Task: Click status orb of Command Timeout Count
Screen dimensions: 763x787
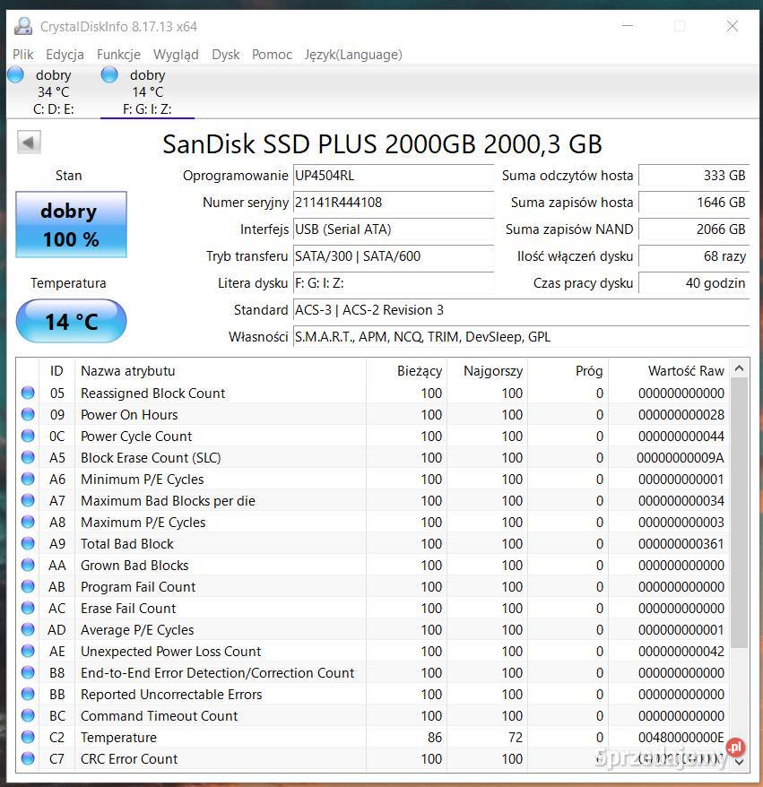Action: (28, 715)
